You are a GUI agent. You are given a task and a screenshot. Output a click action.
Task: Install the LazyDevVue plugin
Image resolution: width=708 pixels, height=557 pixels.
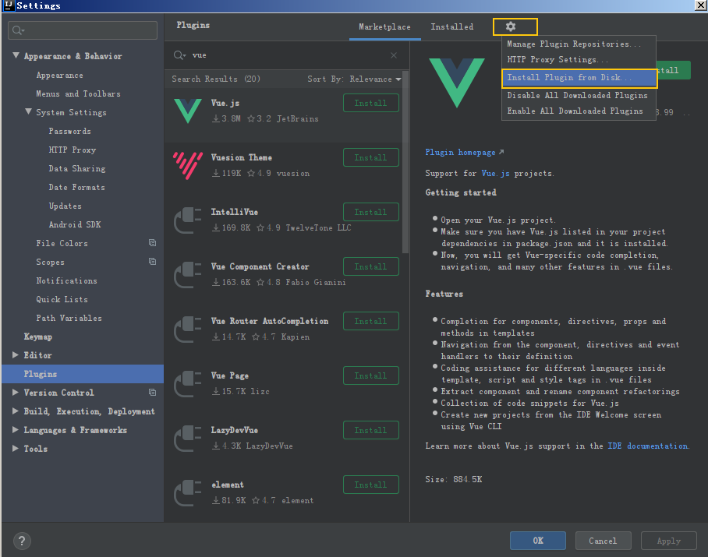click(x=370, y=430)
